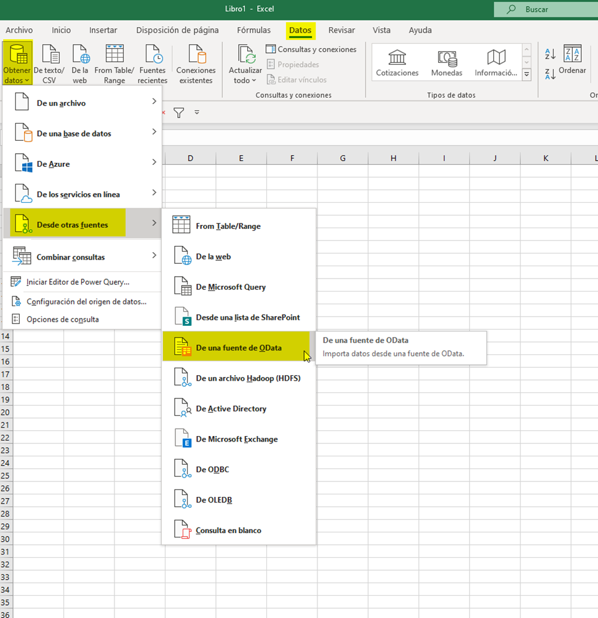Choose De Microsoft Query

[239, 287]
